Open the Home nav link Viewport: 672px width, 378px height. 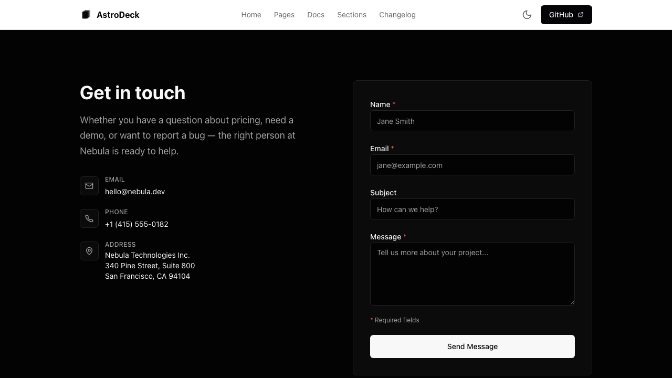pos(251,15)
